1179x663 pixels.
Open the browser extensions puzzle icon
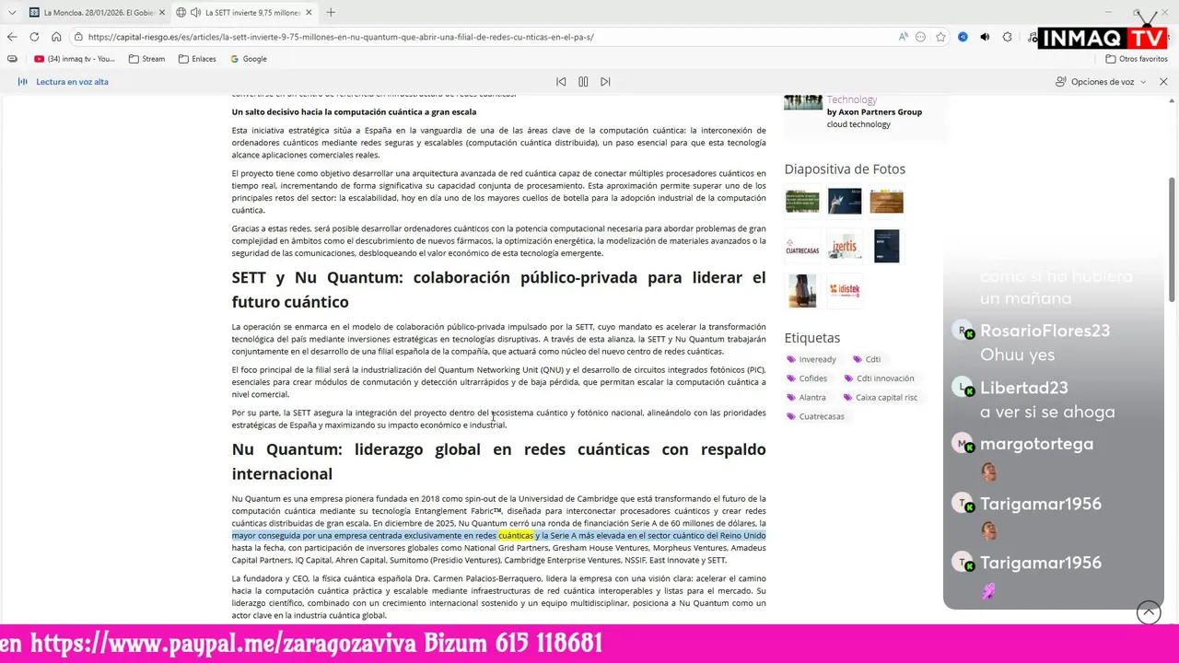[1007, 37]
